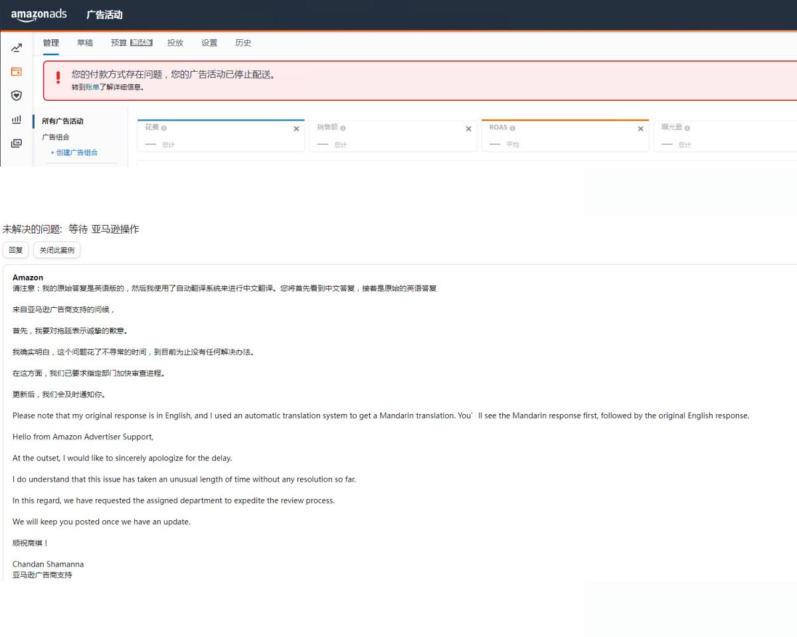Screen dimensions: 797x637
Task: Click the info icon next to 销售额
Action: pyautogui.click(x=343, y=128)
